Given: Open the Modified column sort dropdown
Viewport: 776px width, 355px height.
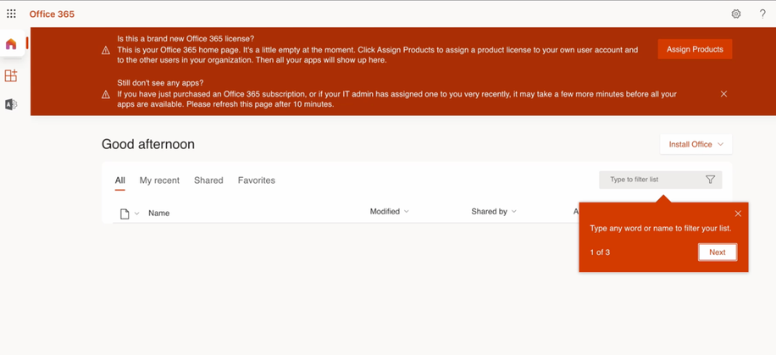Looking at the screenshot, I should pyautogui.click(x=390, y=212).
